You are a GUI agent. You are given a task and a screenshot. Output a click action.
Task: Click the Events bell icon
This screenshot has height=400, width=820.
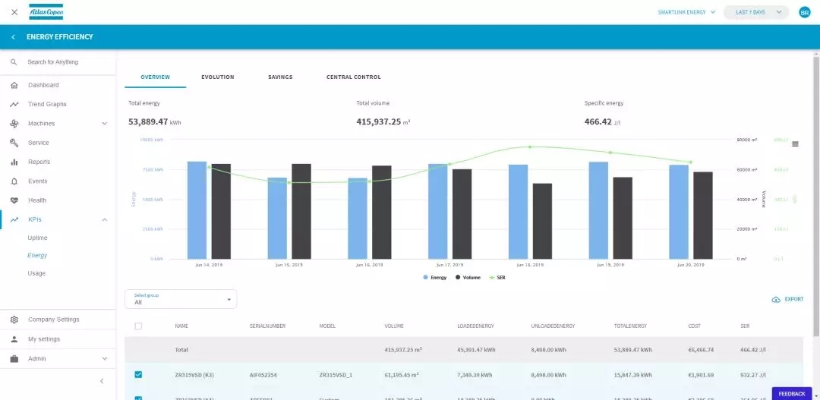(14, 181)
